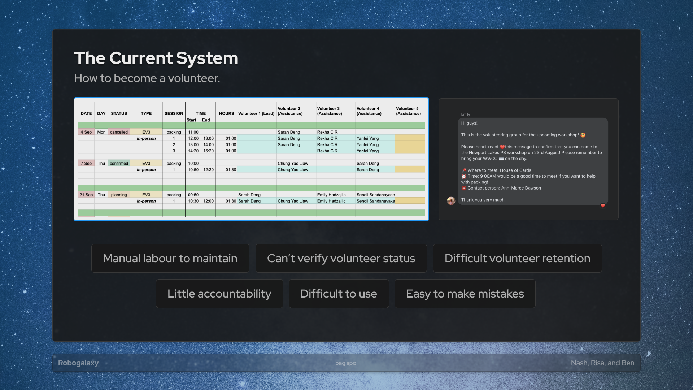The height and width of the screenshot is (390, 693).
Task: Click the cancelled status cell for 4 Sep
Action: click(119, 132)
